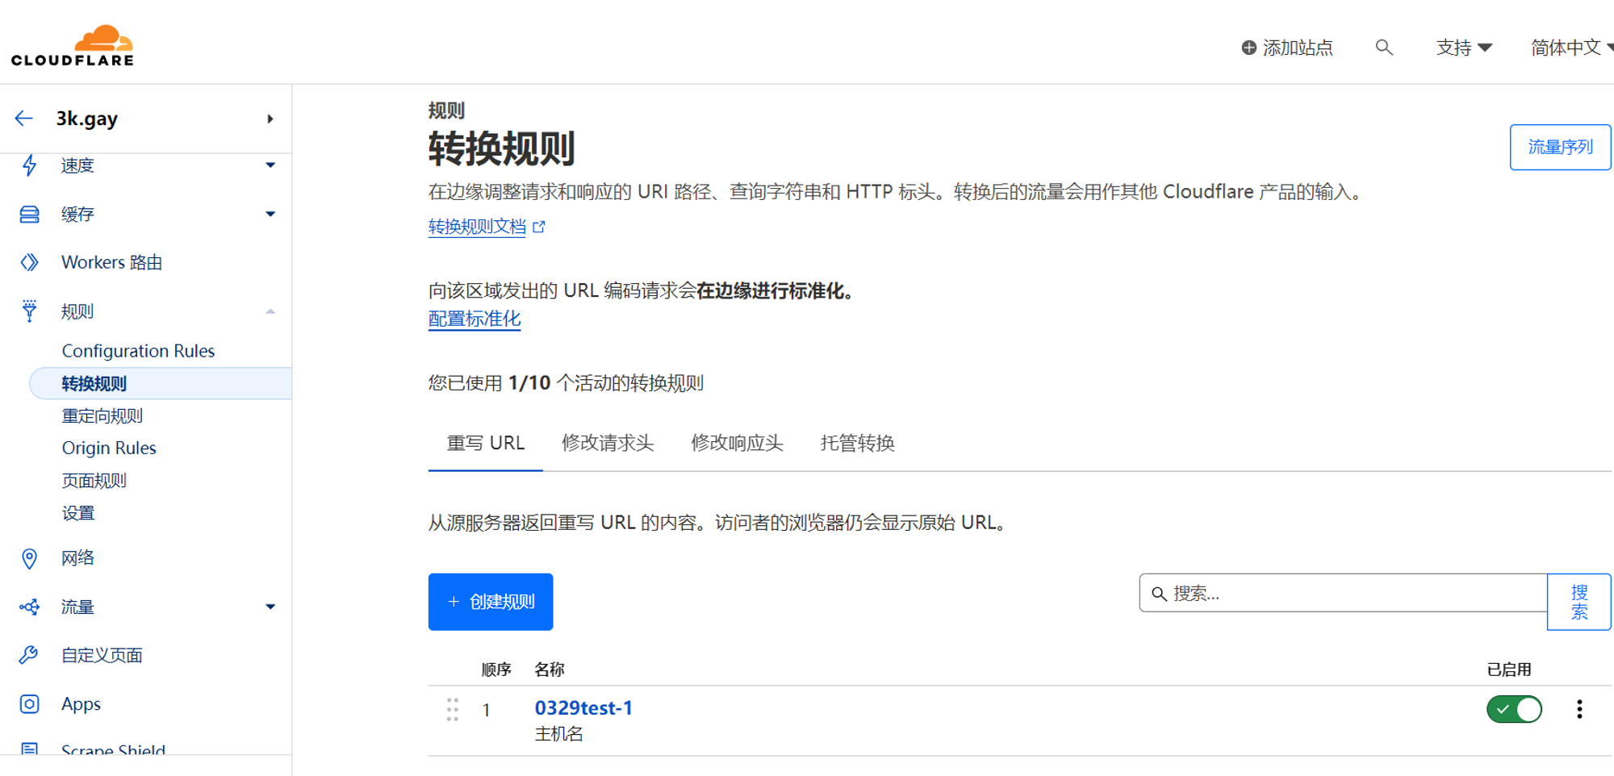1614x776 pixels.
Task: Toggle the 0329test-1 rule enabled switch
Action: point(1514,709)
